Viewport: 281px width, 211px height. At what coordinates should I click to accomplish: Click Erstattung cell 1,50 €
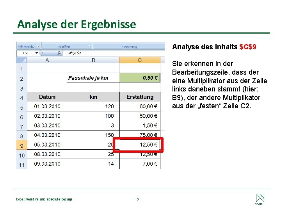(x=140, y=125)
